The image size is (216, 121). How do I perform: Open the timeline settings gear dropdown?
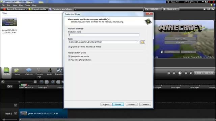tap(9, 86)
